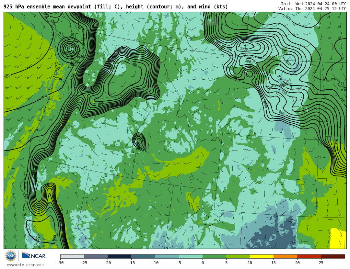Viewport: 350px width, 269px height.
Task: Select the slate -25 to -20 colorbar segment
Action: click(96, 256)
